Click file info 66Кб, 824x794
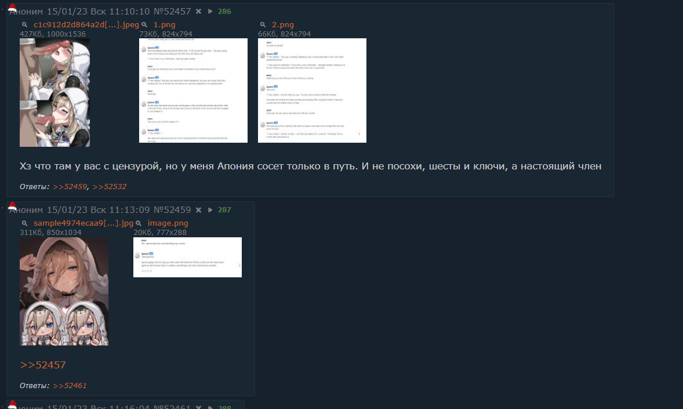The image size is (683, 409). [285, 34]
